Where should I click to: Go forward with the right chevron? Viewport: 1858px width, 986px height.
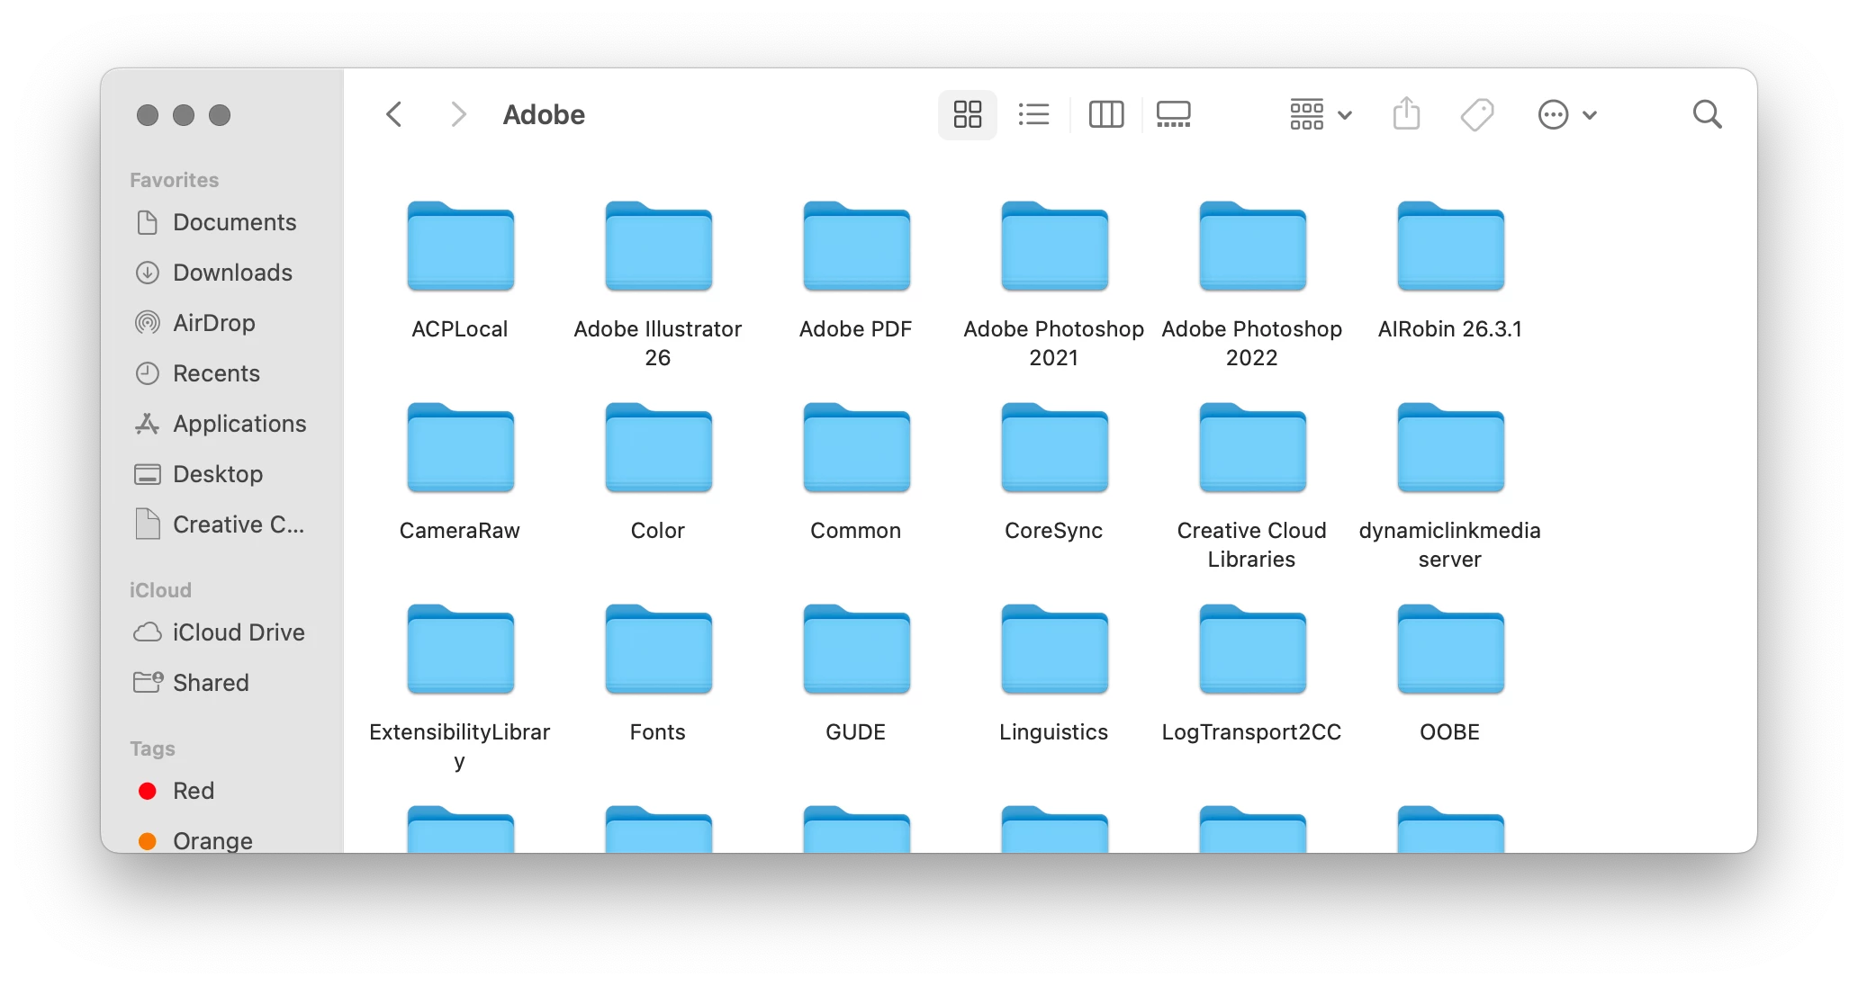(x=458, y=114)
